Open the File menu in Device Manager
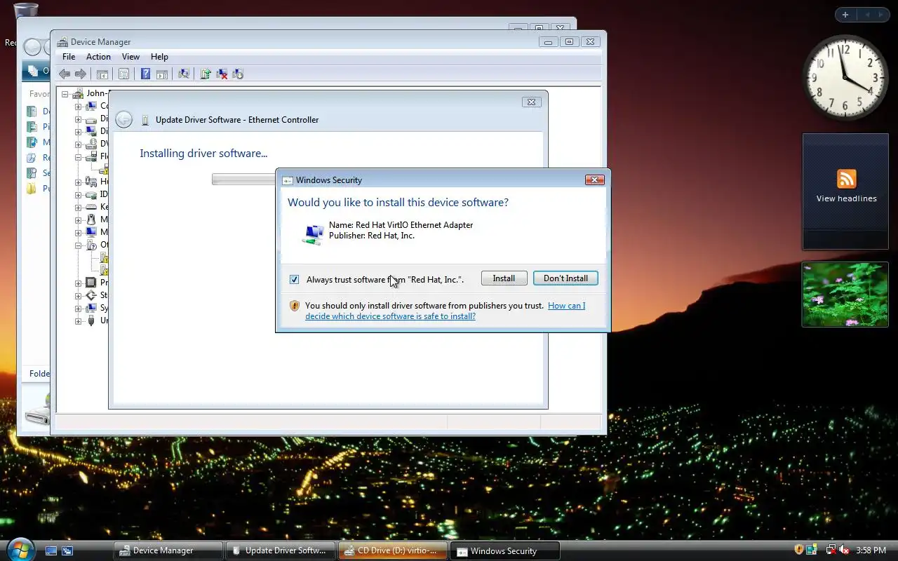This screenshot has width=898, height=561. pyautogui.click(x=69, y=57)
